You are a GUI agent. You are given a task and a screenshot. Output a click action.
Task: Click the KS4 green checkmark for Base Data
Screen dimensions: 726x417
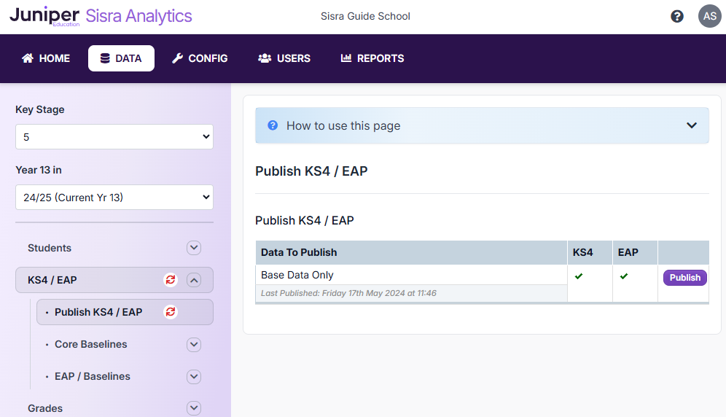point(579,276)
